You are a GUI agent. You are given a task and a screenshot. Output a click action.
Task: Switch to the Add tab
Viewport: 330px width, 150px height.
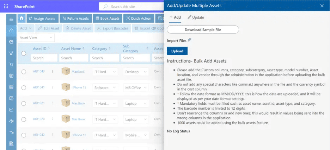175,18
